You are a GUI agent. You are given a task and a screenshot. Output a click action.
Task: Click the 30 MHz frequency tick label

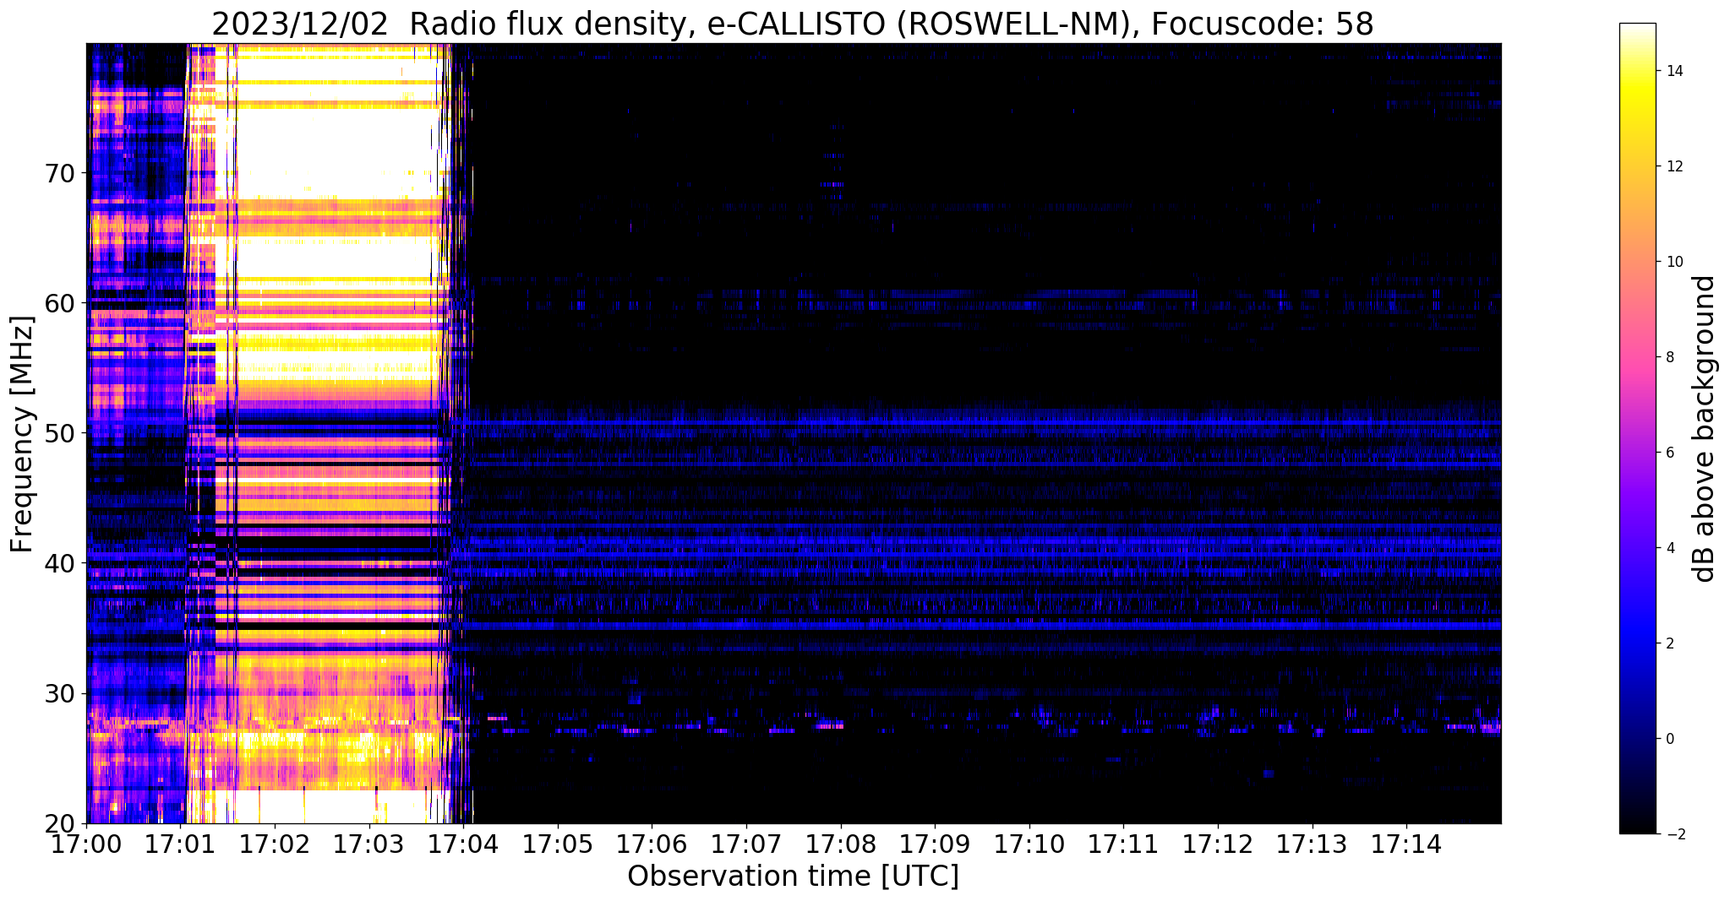59,693
